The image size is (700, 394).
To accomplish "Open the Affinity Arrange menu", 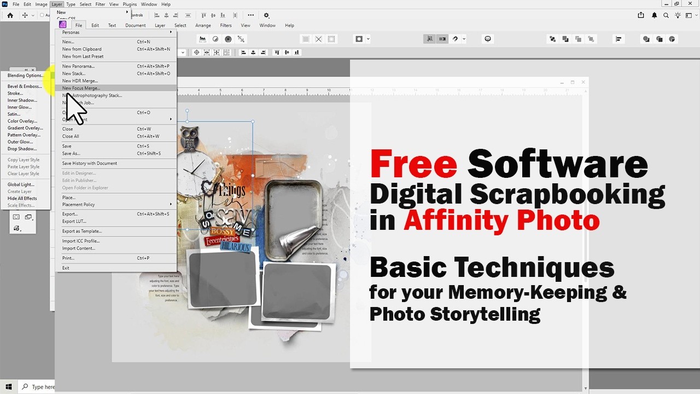I will pos(203,25).
